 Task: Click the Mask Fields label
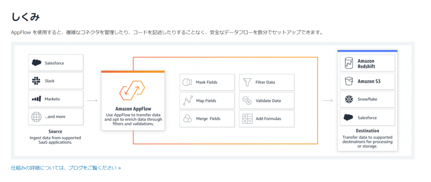(x=207, y=82)
